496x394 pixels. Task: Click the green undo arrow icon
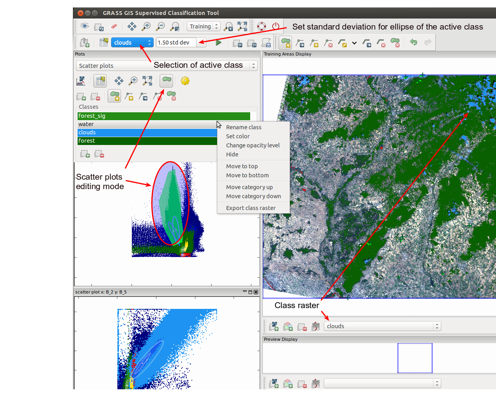coord(413,43)
